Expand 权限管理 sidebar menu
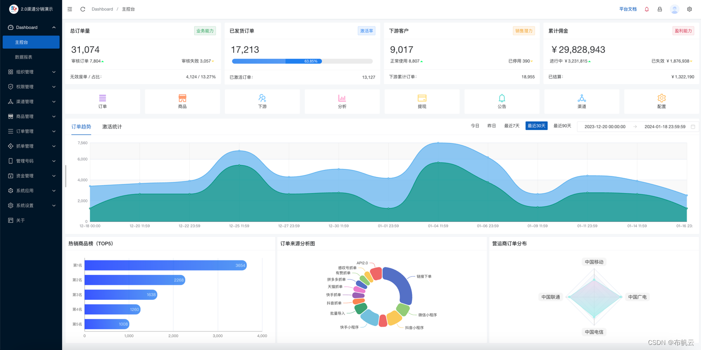The height and width of the screenshot is (350, 701). [31, 87]
